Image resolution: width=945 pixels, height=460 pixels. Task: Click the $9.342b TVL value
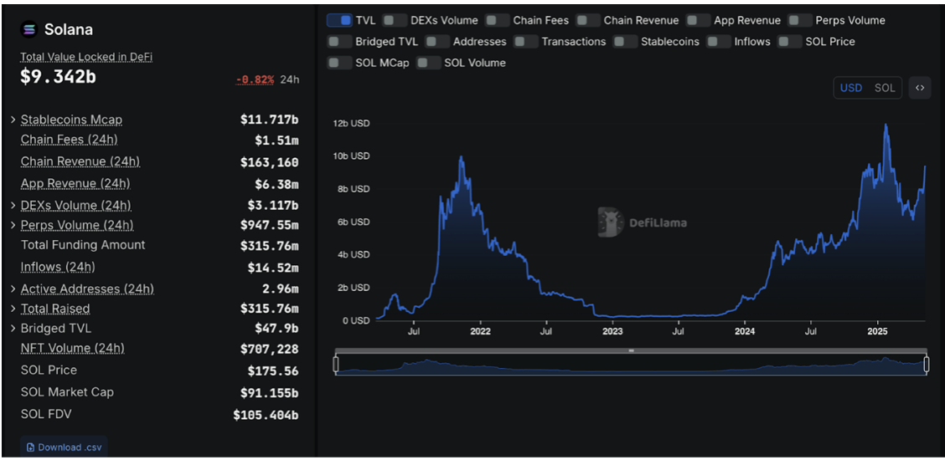[x=59, y=77]
